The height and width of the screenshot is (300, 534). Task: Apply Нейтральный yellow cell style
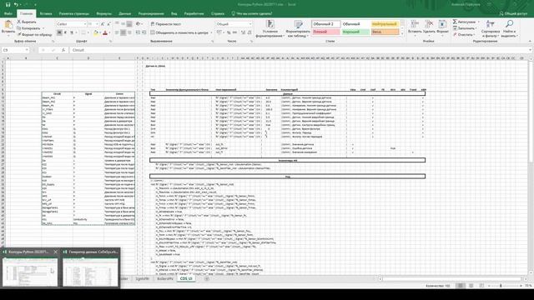point(385,24)
